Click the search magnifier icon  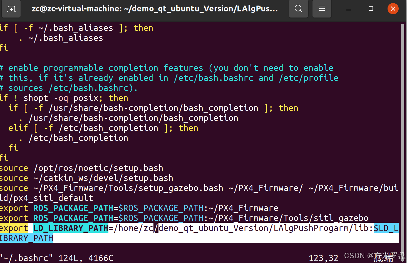point(298,9)
